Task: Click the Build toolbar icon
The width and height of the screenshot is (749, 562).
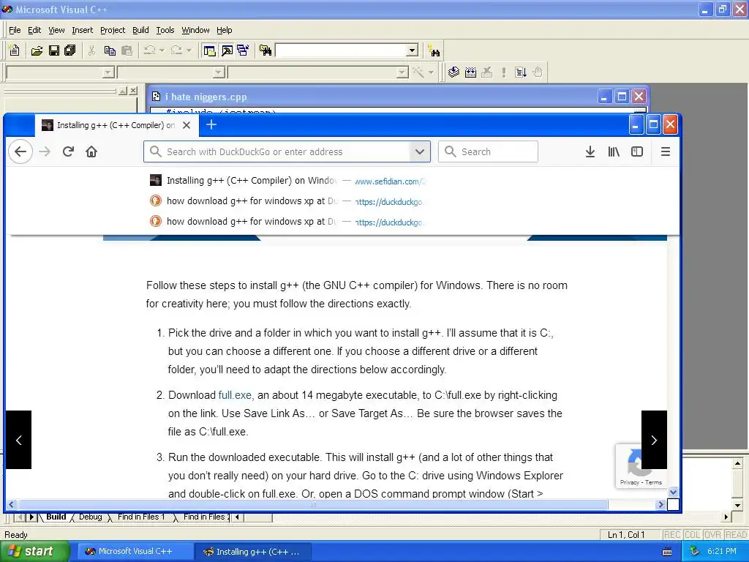Action: click(470, 72)
